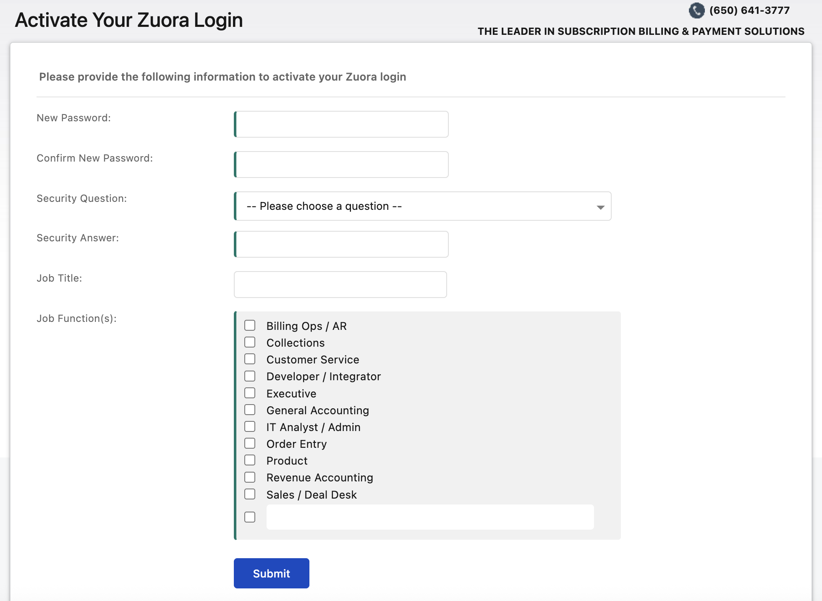
Task: Check IT Analyst / Admin option
Action: pos(250,427)
